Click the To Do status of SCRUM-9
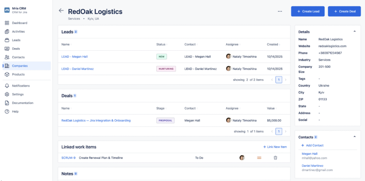The height and width of the screenshot is (181, 365). tap(199, 158)
